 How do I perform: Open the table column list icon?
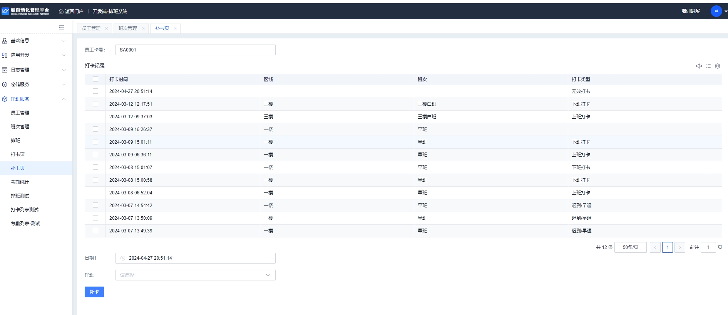pos(708,66)
